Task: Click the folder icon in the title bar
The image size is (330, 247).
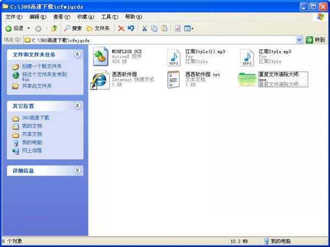Action: coord(5,7)
